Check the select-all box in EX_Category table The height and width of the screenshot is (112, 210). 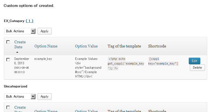coord(8,42)
